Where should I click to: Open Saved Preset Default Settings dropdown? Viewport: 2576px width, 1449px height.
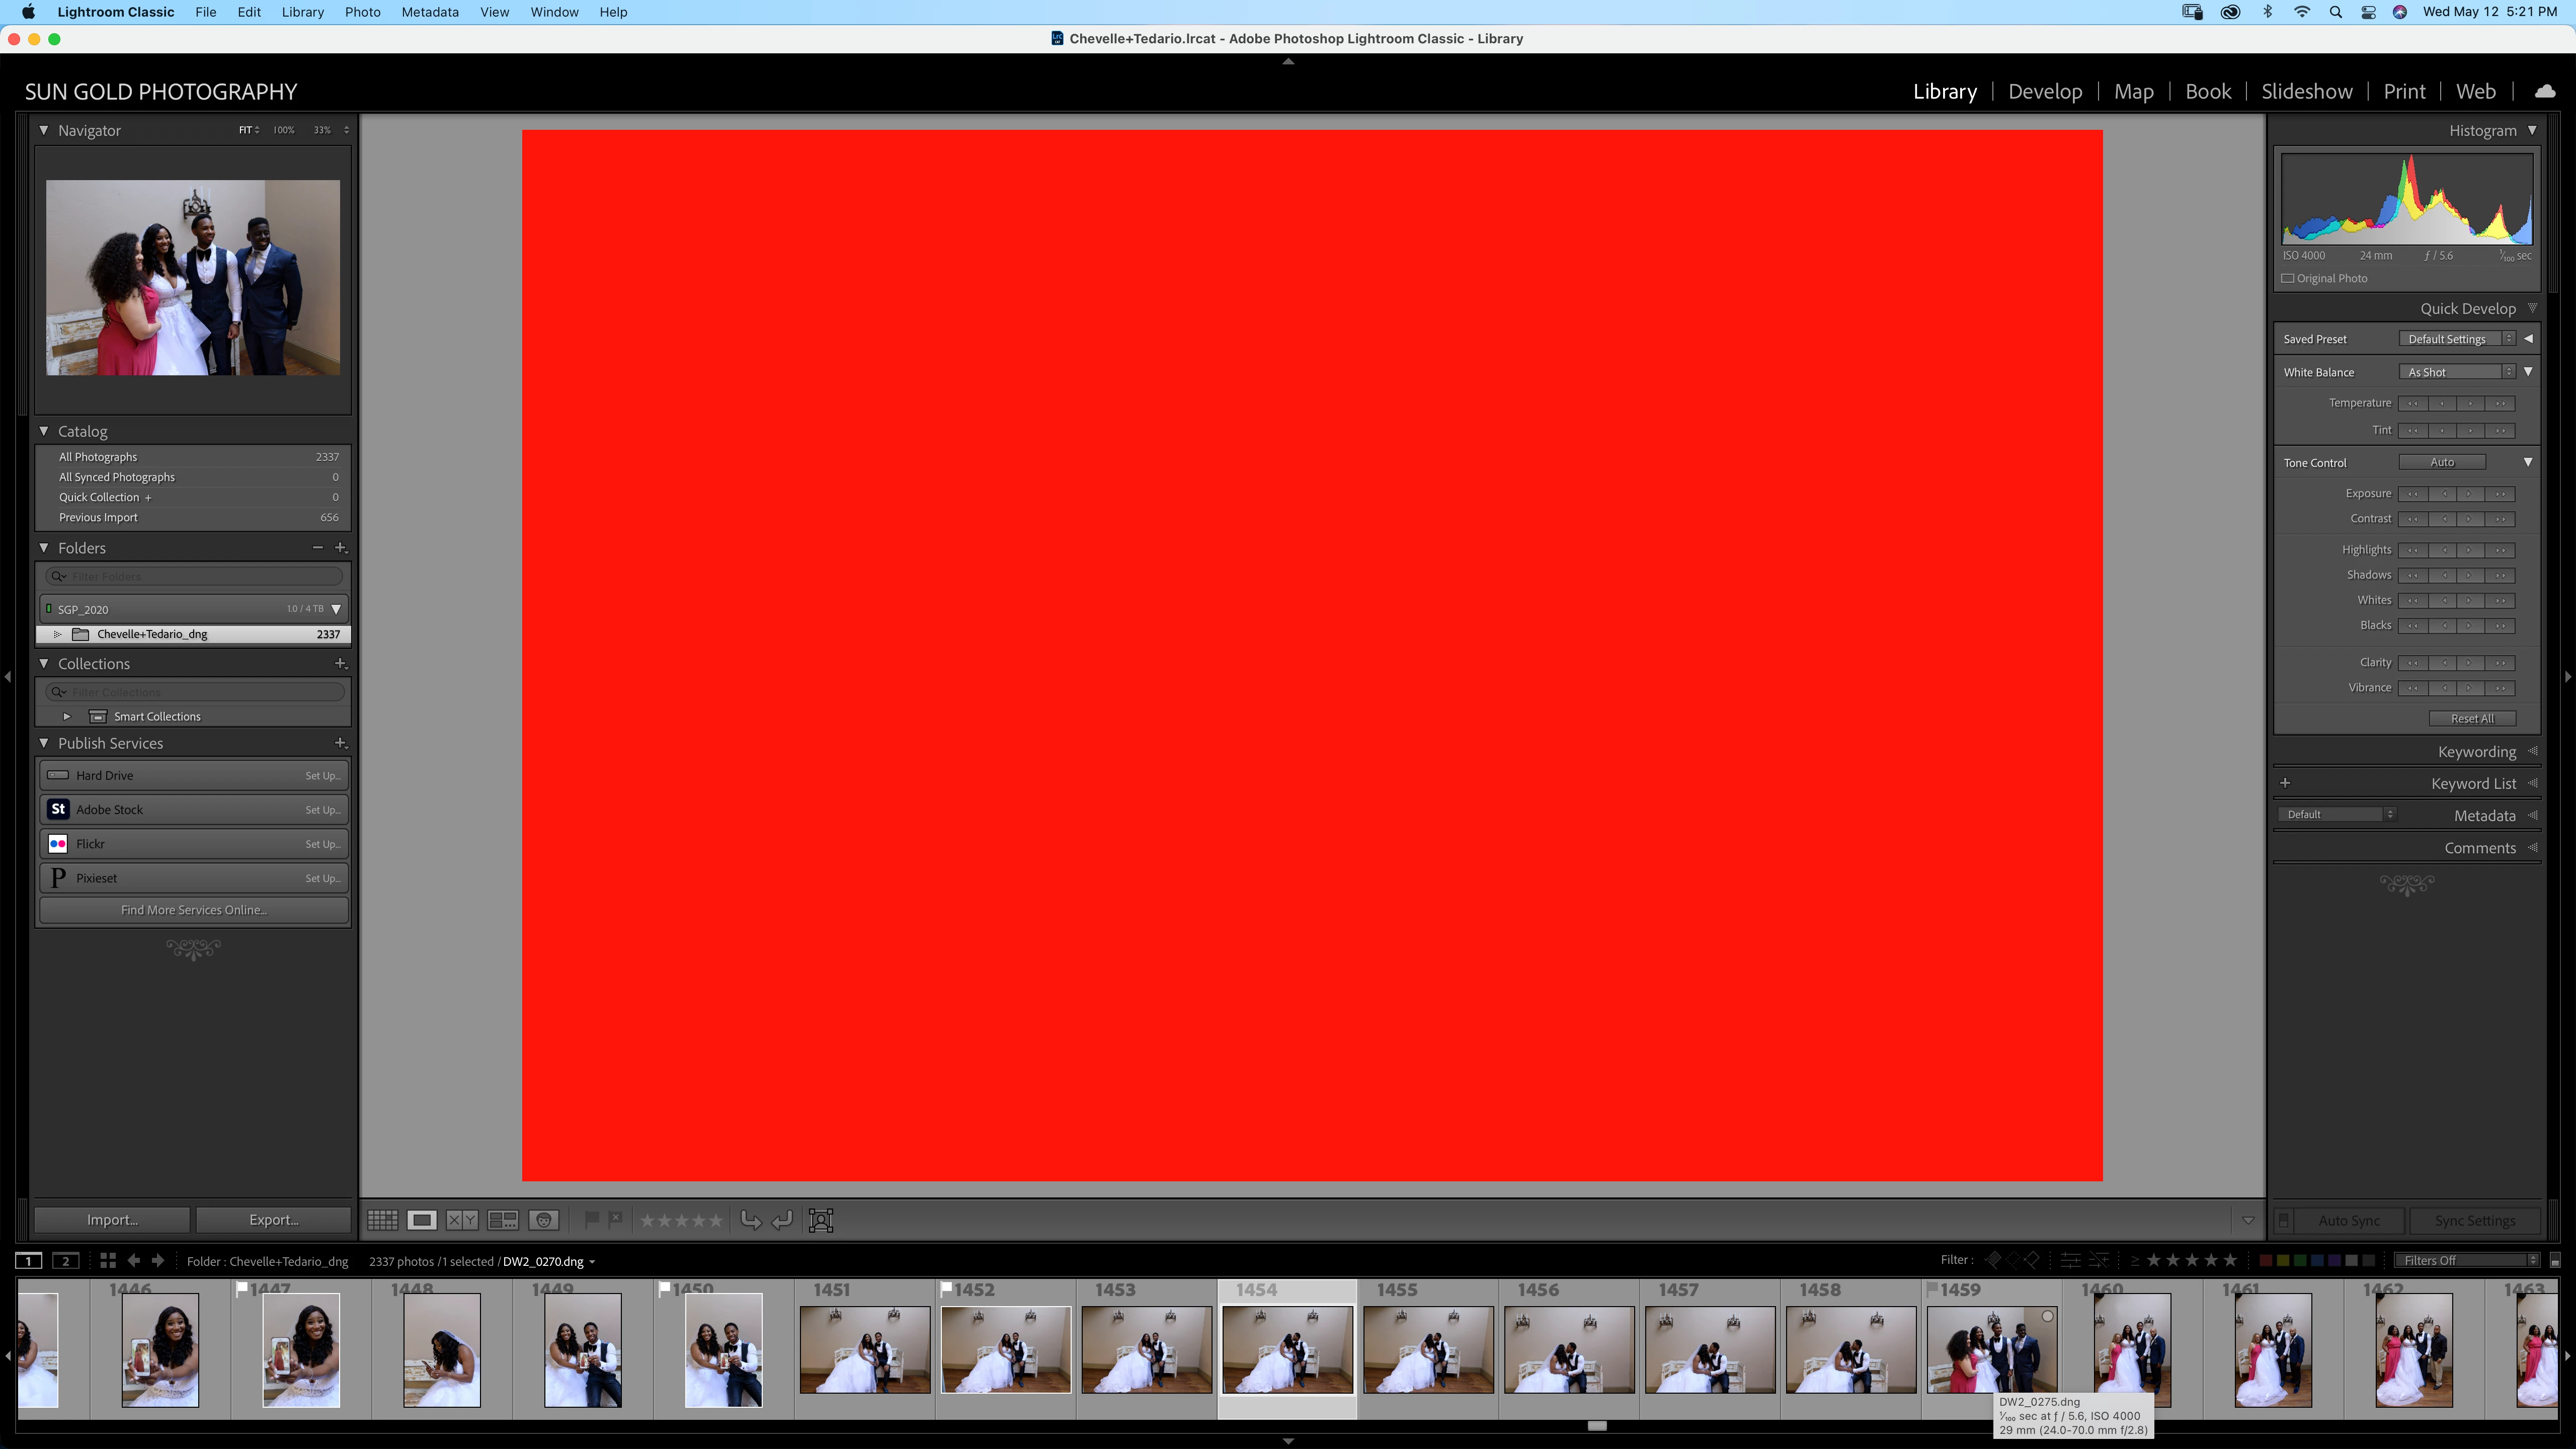(x=2456, y=339)
